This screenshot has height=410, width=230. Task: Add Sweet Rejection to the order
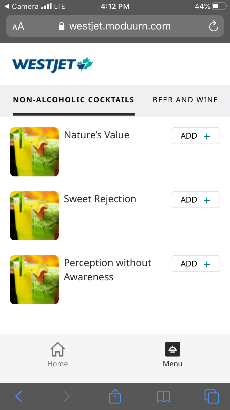pos(196,200)
